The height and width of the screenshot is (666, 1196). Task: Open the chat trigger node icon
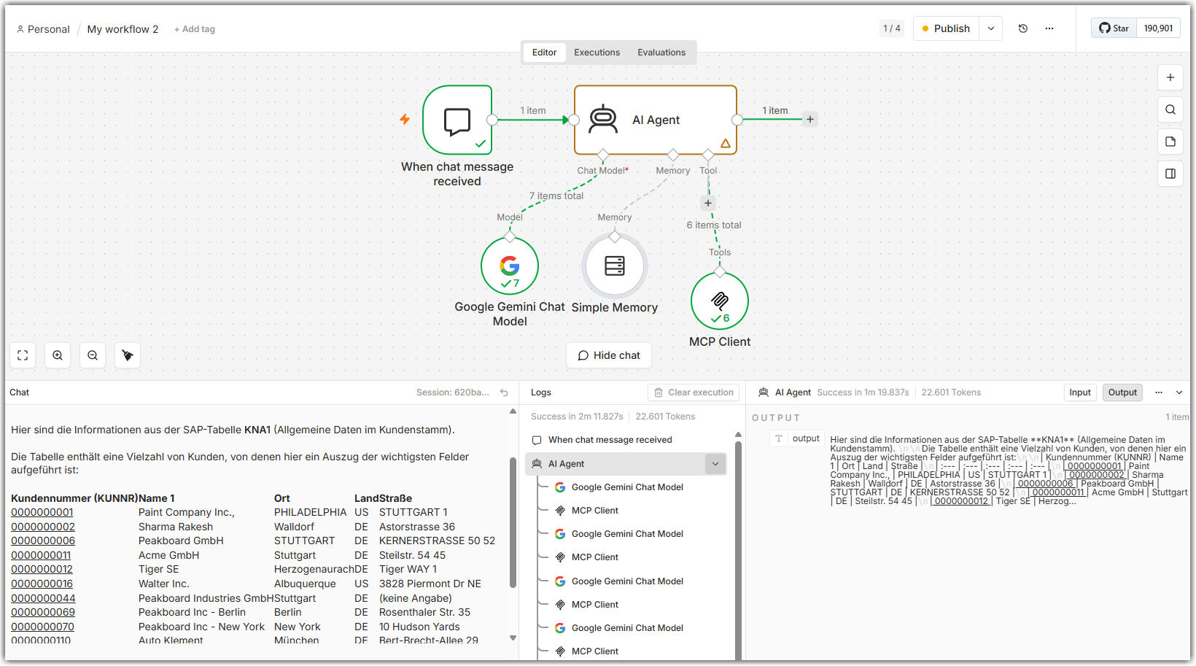point(457,120)
